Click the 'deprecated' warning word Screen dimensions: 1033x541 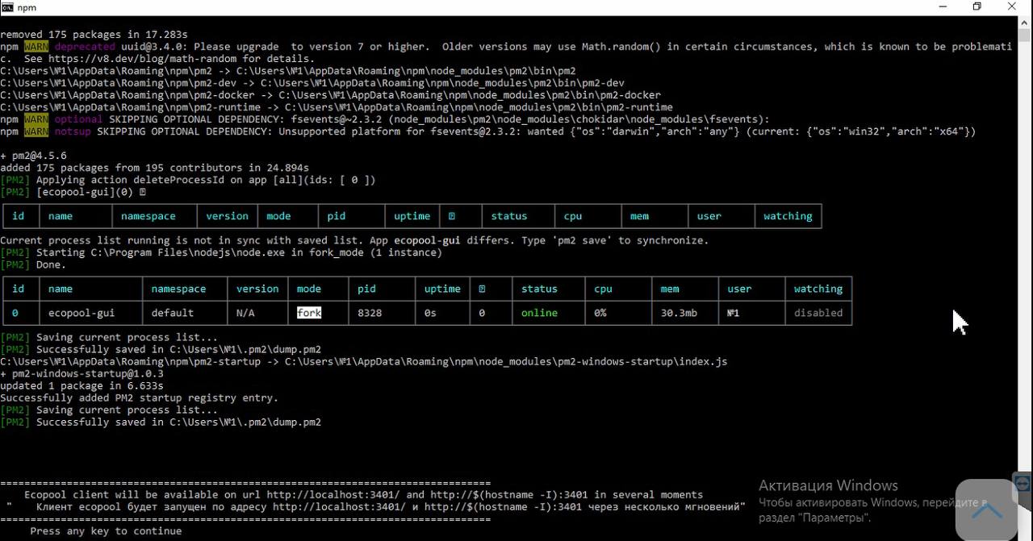coord(85,47)
